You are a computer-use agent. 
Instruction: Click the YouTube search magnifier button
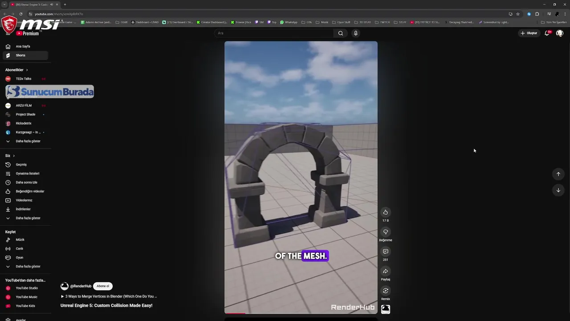click(341, 33)
